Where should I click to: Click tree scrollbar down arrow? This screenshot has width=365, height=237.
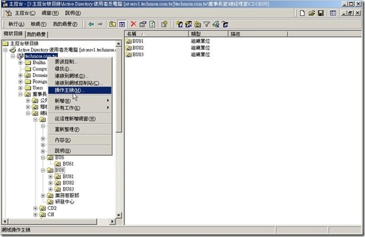[119, 215]
